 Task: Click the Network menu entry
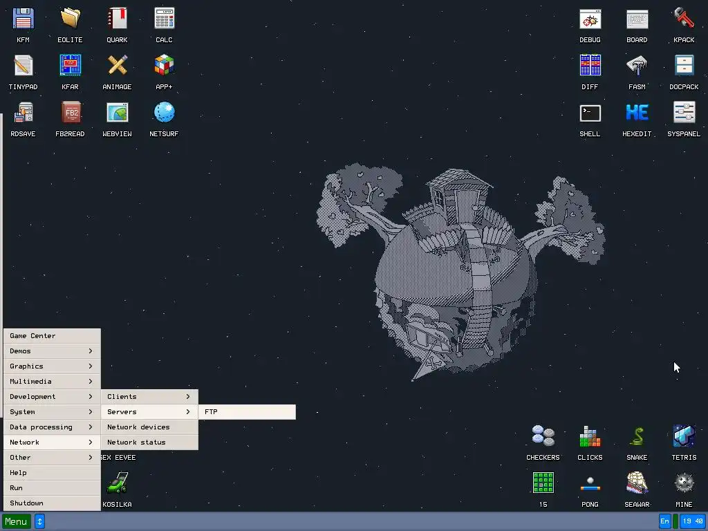52,442
